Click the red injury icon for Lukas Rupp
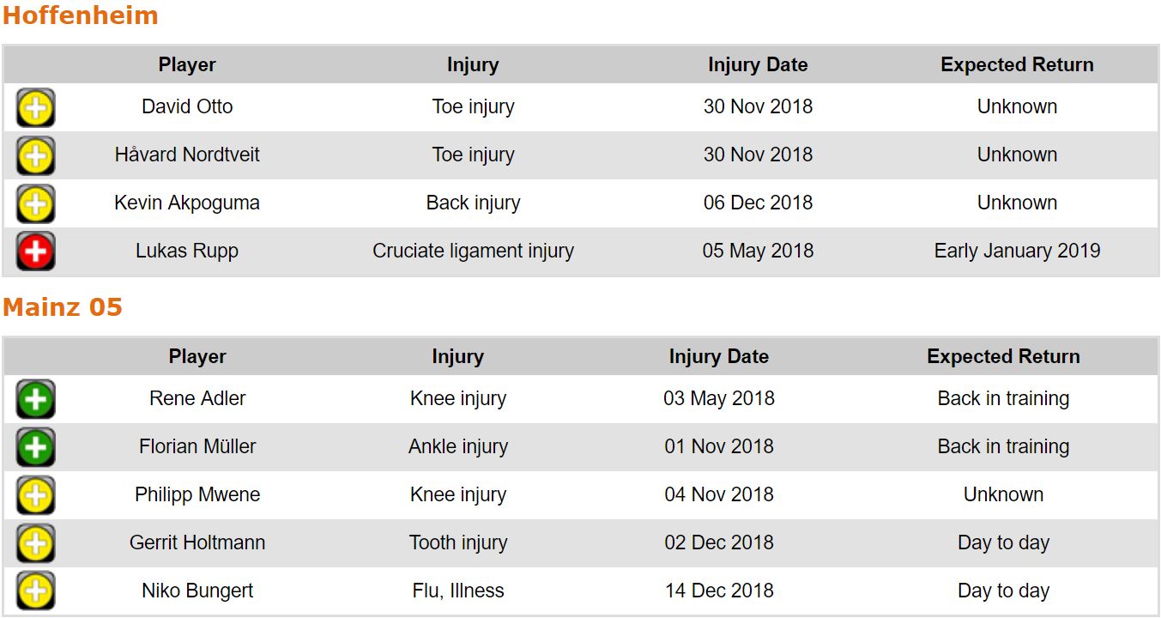This screenshot has width=1161, height=618. pyautogui.click(x=35, y=251)
